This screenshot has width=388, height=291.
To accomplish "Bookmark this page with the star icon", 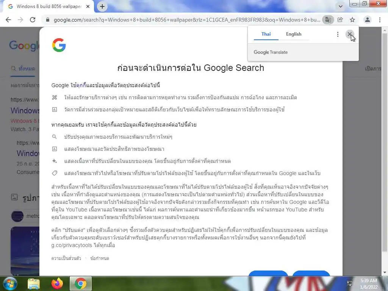I will pyautogui.click(x=352, y=20).
